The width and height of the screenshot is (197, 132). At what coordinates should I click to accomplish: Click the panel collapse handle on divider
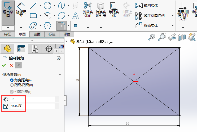65,100
